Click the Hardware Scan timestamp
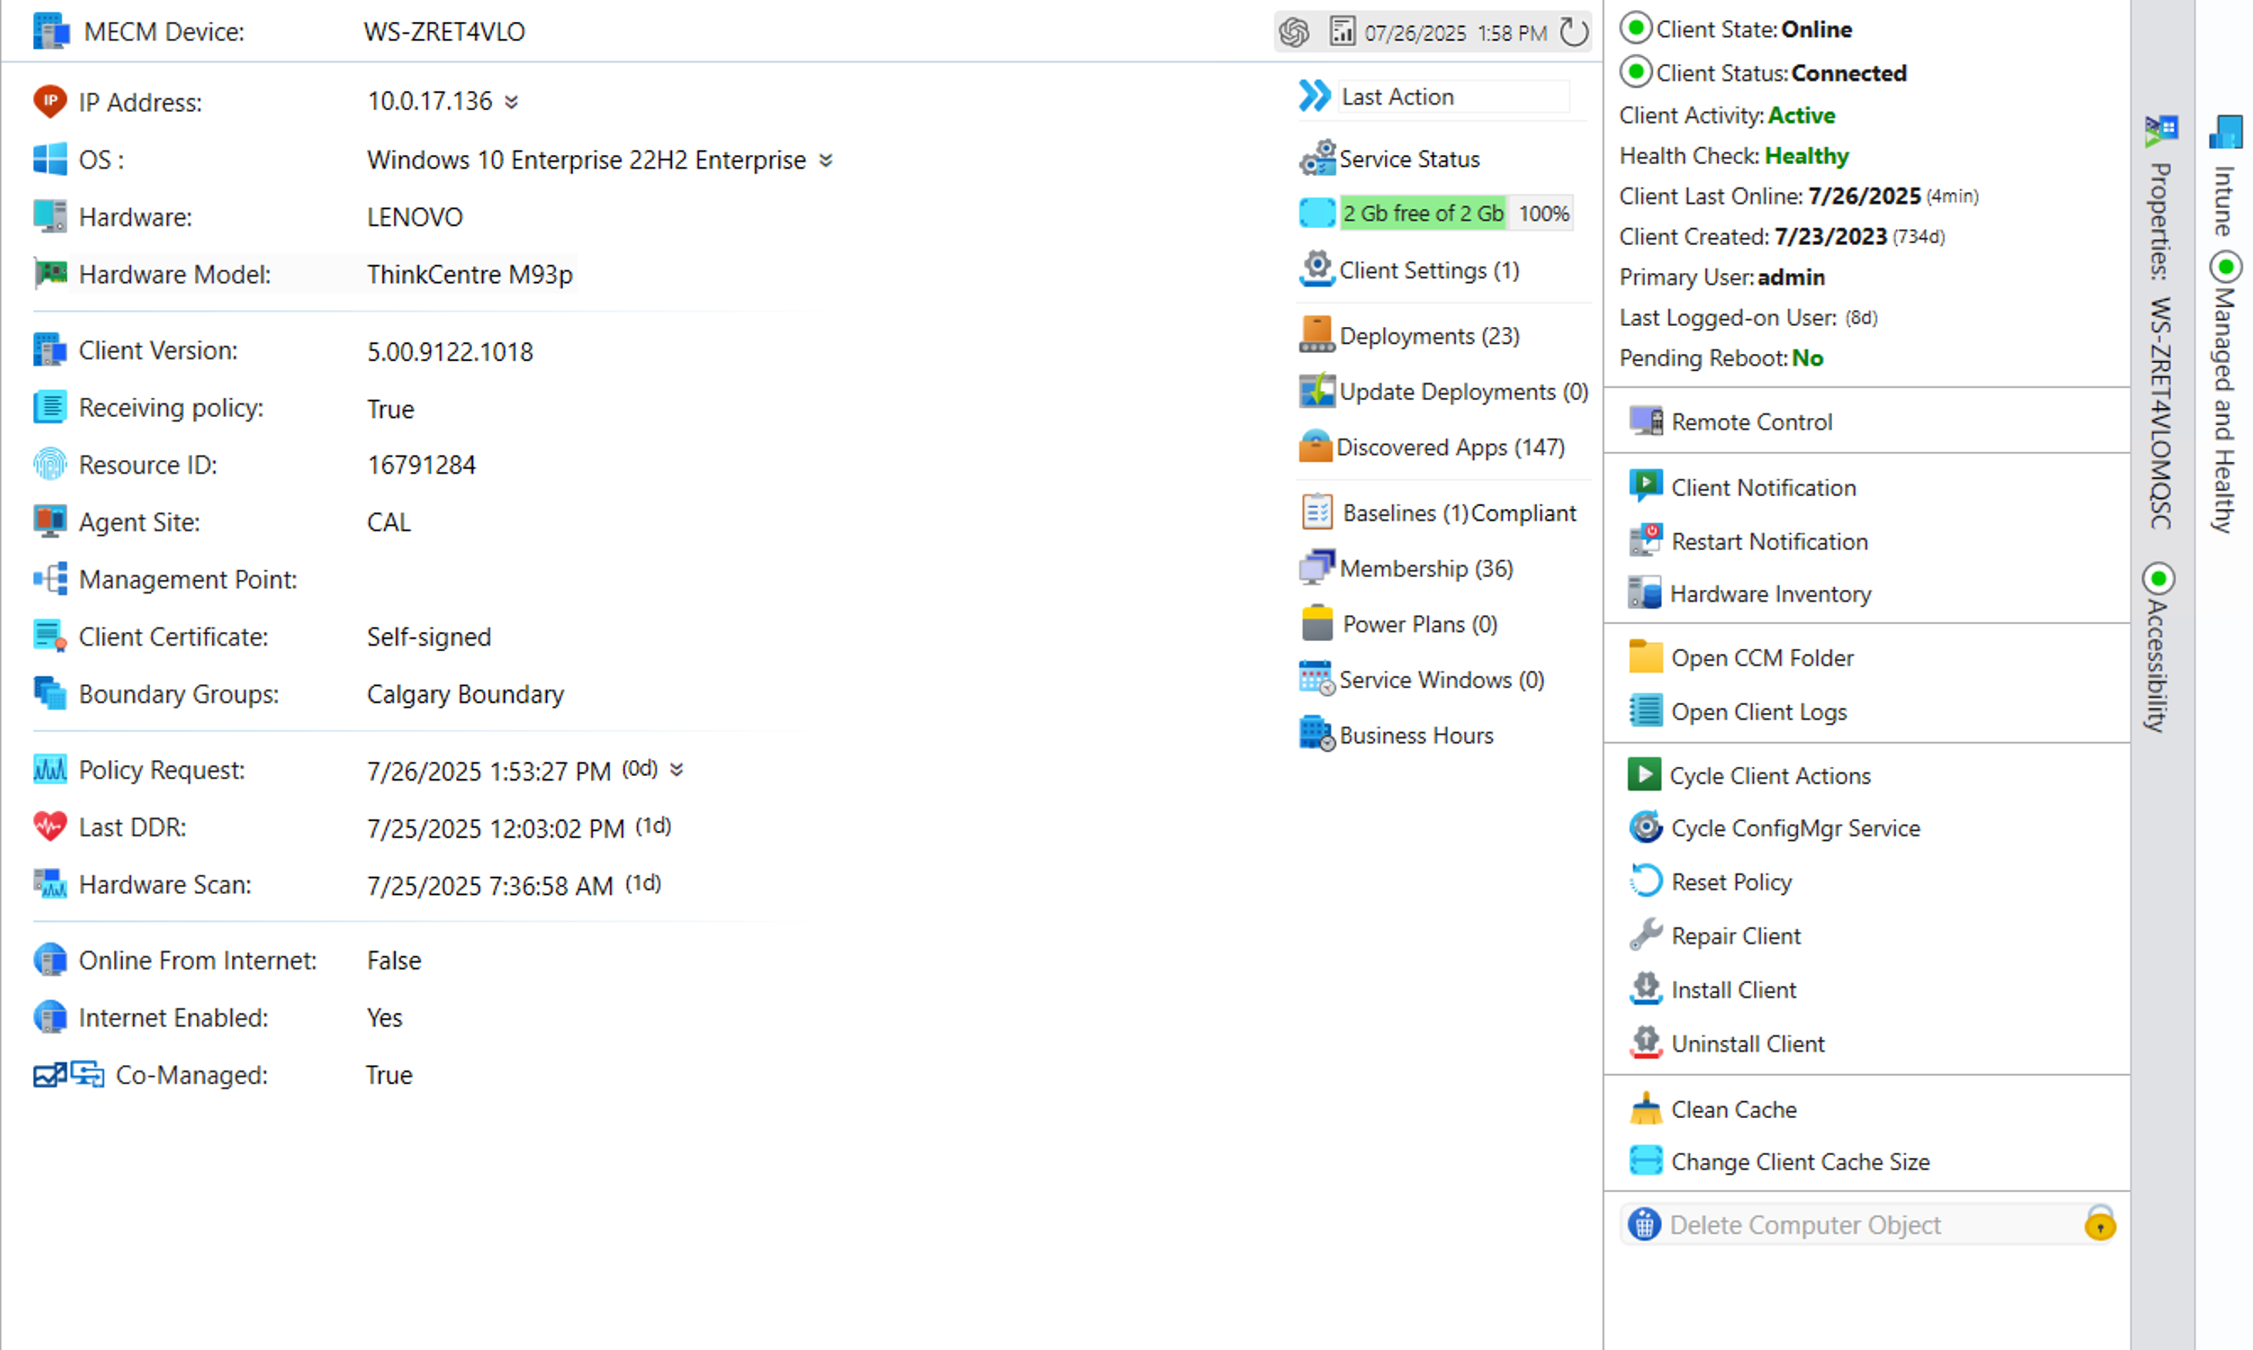 [x=489, y=886]
